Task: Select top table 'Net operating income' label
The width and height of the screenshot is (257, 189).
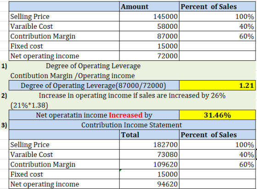Action: click(64, 56)
